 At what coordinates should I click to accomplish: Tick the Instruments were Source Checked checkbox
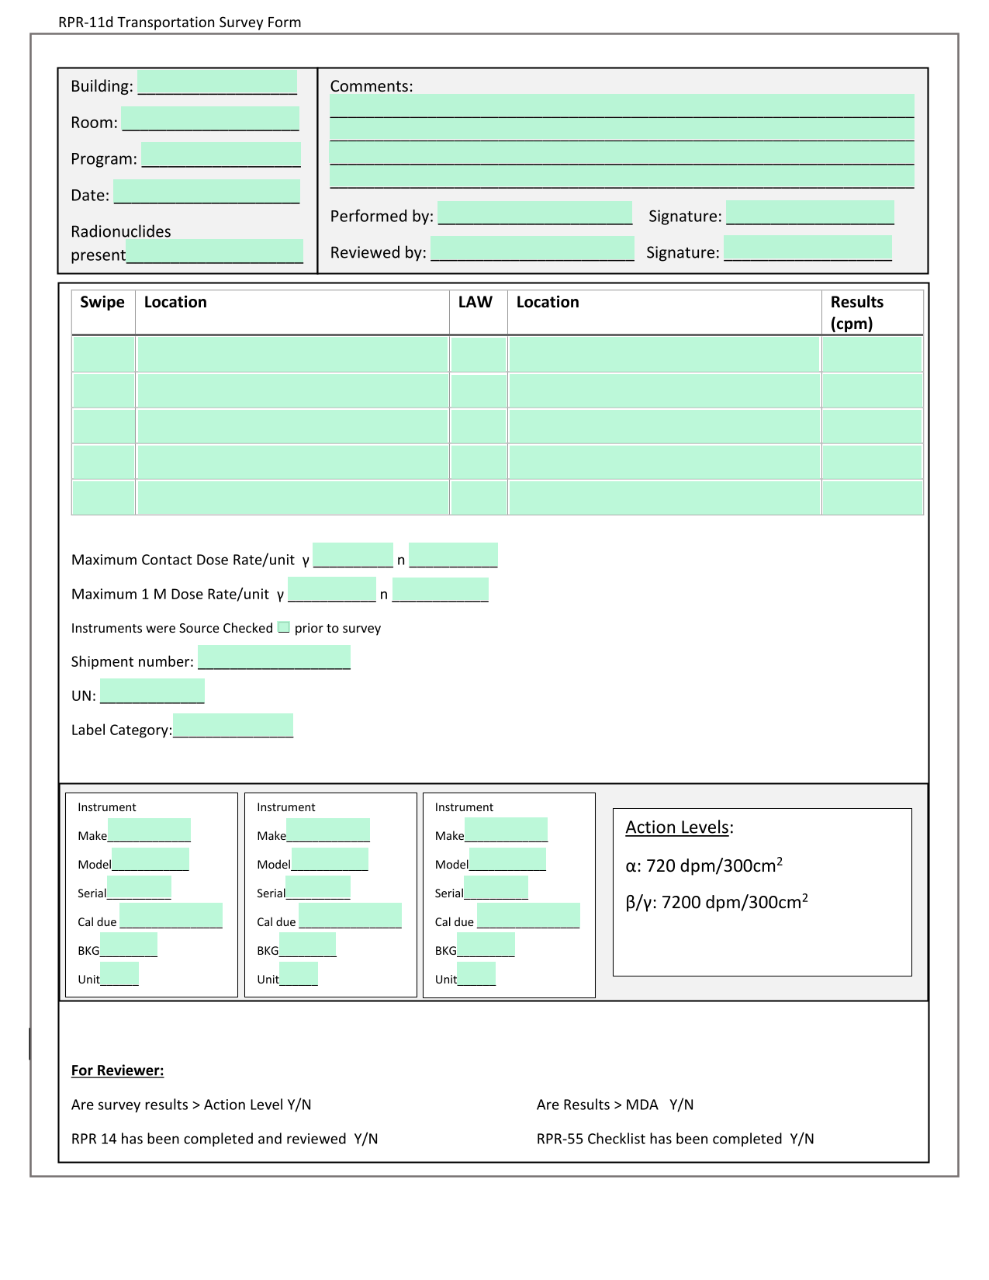point(284,627)
